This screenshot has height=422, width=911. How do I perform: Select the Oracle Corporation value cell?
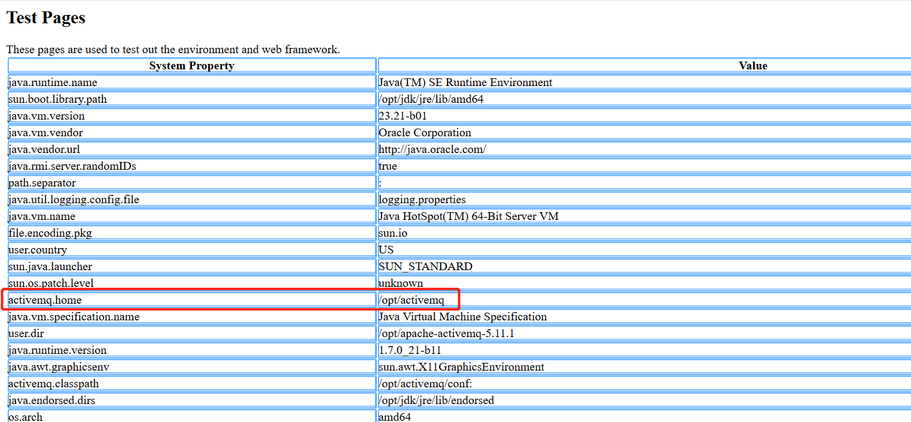[425, 132]
